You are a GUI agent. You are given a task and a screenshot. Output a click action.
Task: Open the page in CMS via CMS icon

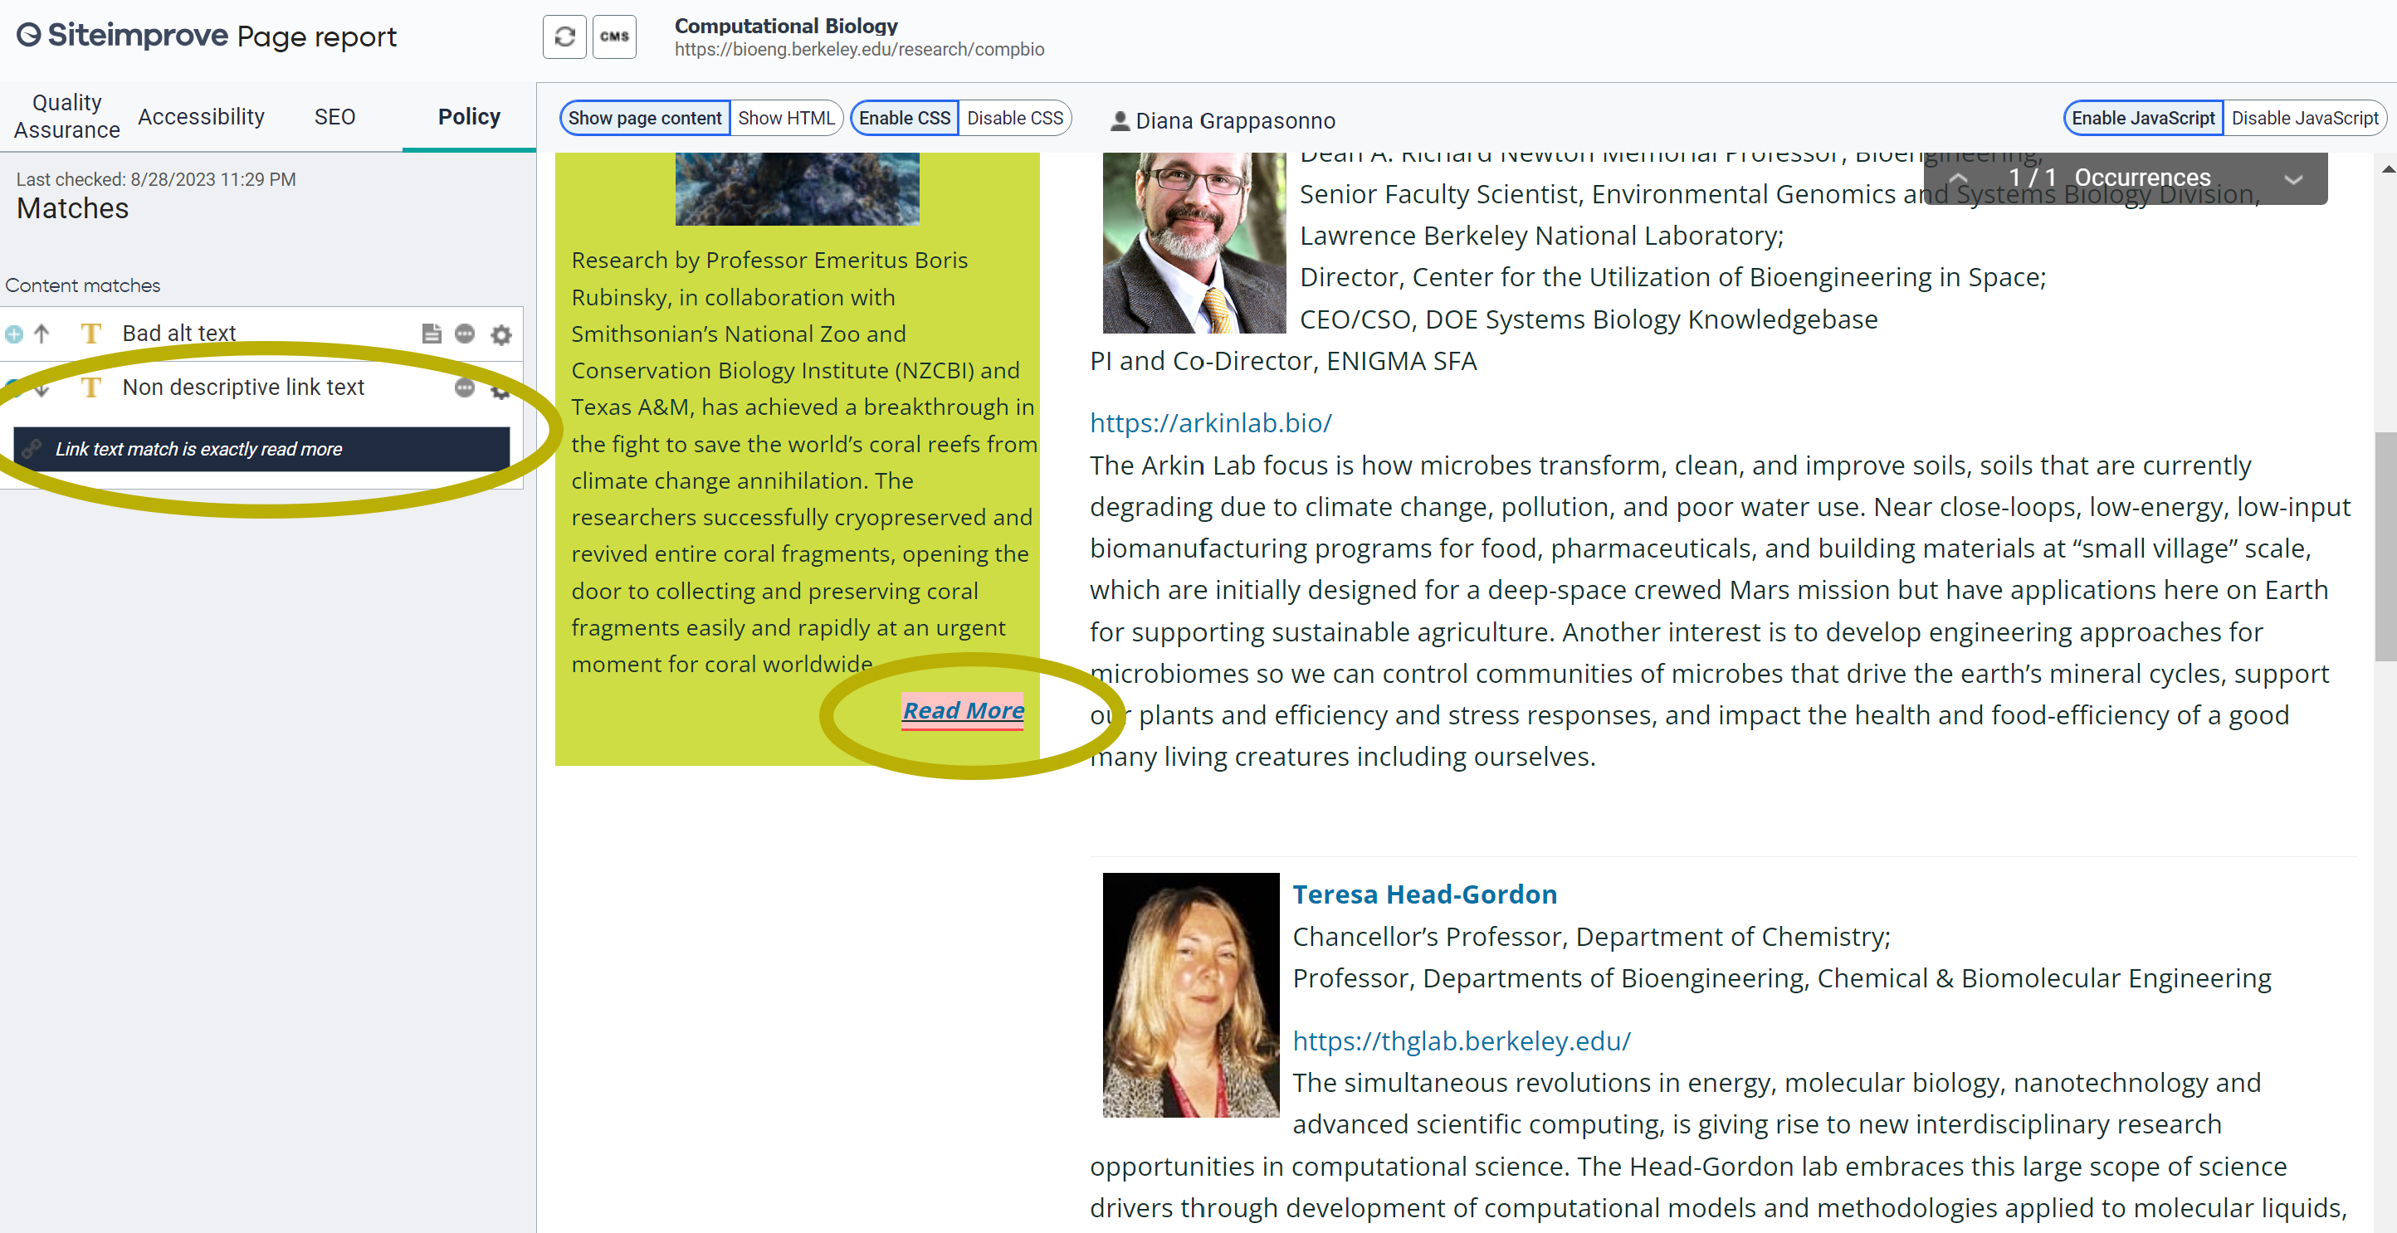[614, 37]
